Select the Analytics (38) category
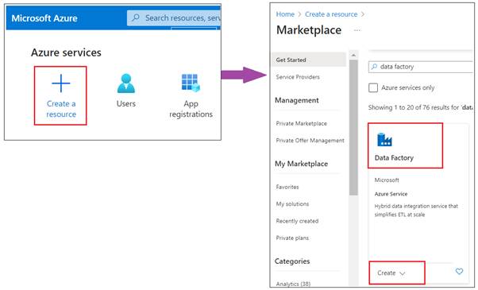Image resolution: width=478 pixels, height=290 pixels. [293, 284]
